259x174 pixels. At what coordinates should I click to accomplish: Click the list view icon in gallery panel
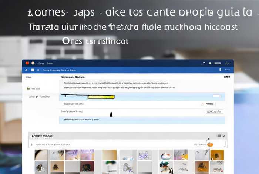[219, 136]
